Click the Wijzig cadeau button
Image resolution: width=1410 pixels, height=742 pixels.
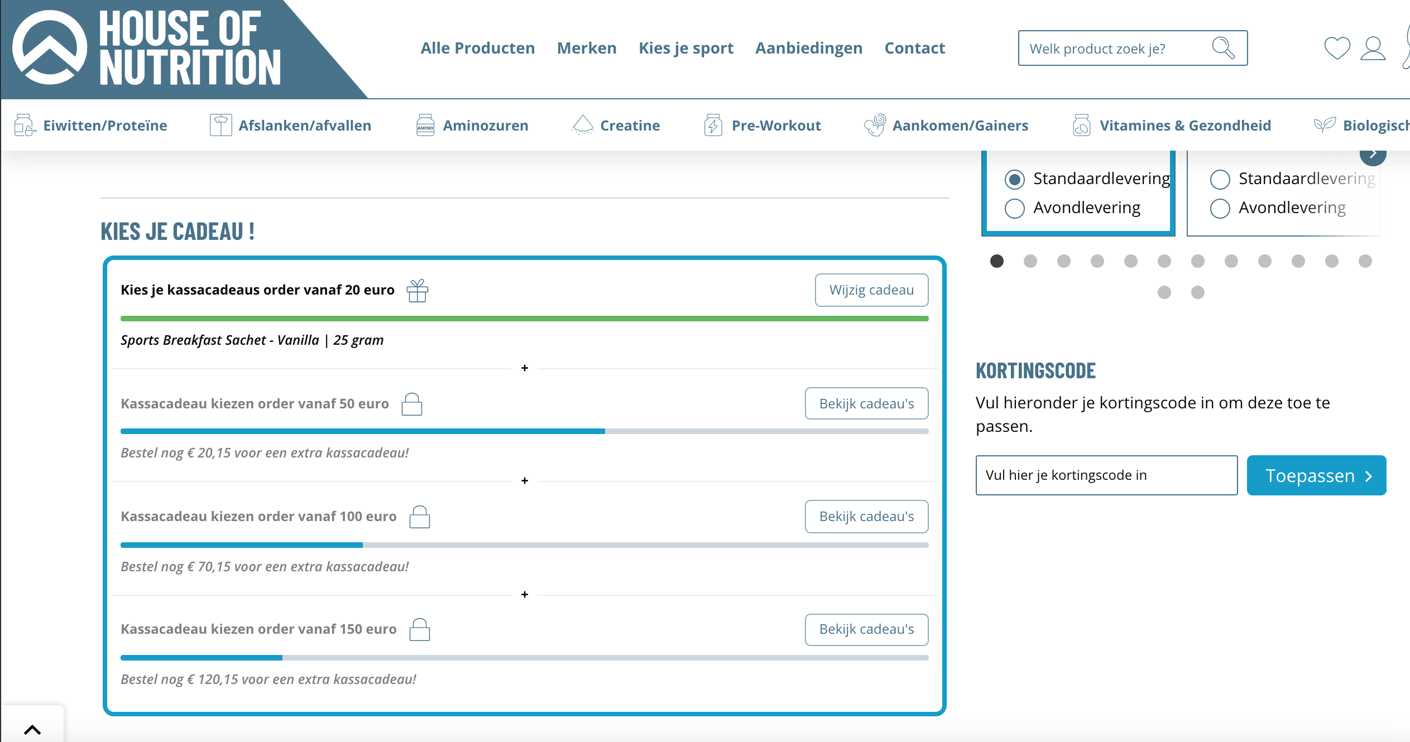871,290
